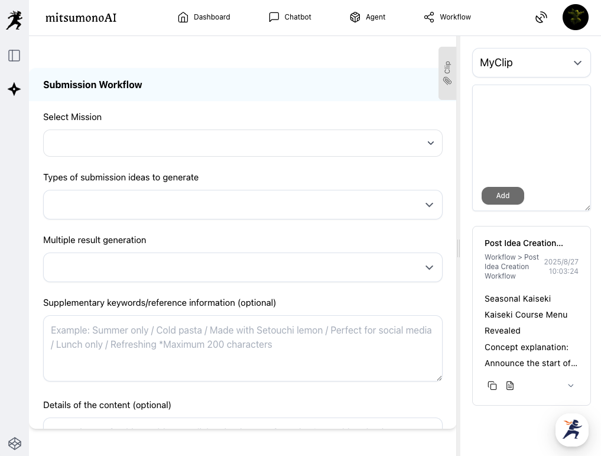Click the supplementary keywords text field
601x456 pixels.
click(x=242, y=348)
